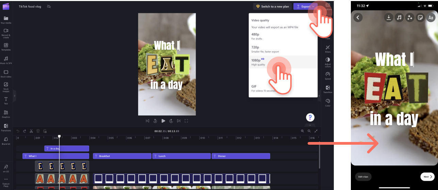The width and height of the screenshot is (438, 190).
Task: Select the letter A graphic clip
Action: point(62,179)
